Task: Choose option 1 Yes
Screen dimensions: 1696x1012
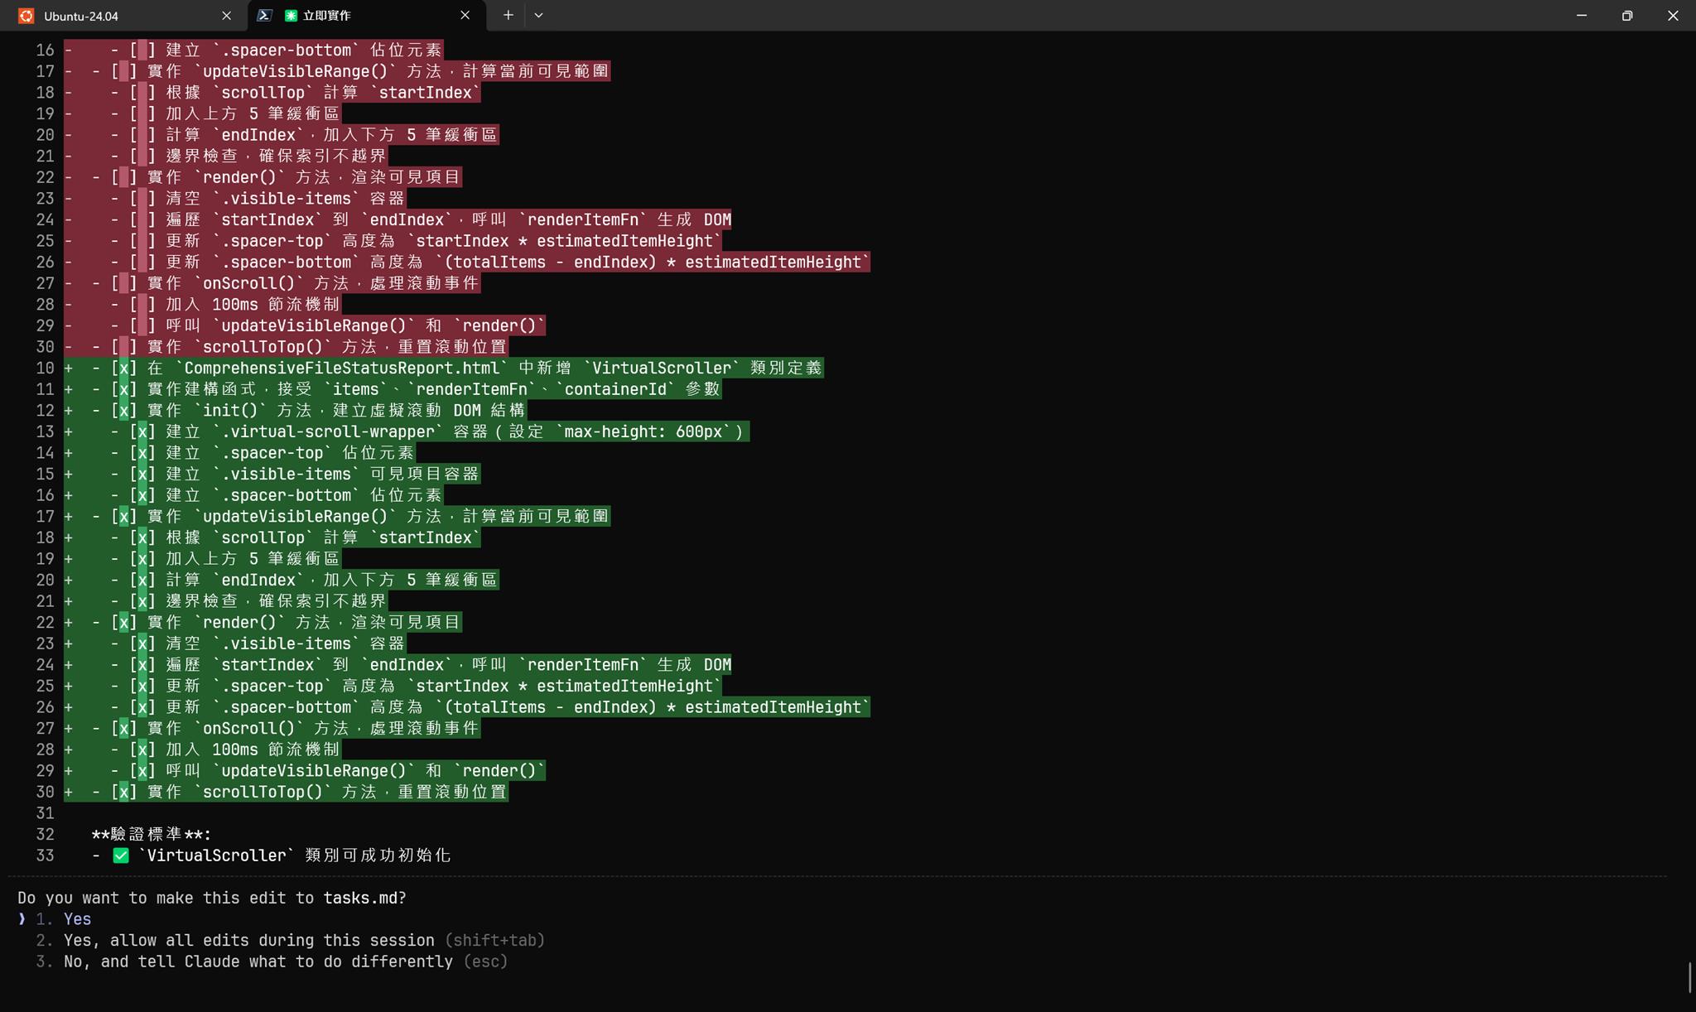Action: 77,919
